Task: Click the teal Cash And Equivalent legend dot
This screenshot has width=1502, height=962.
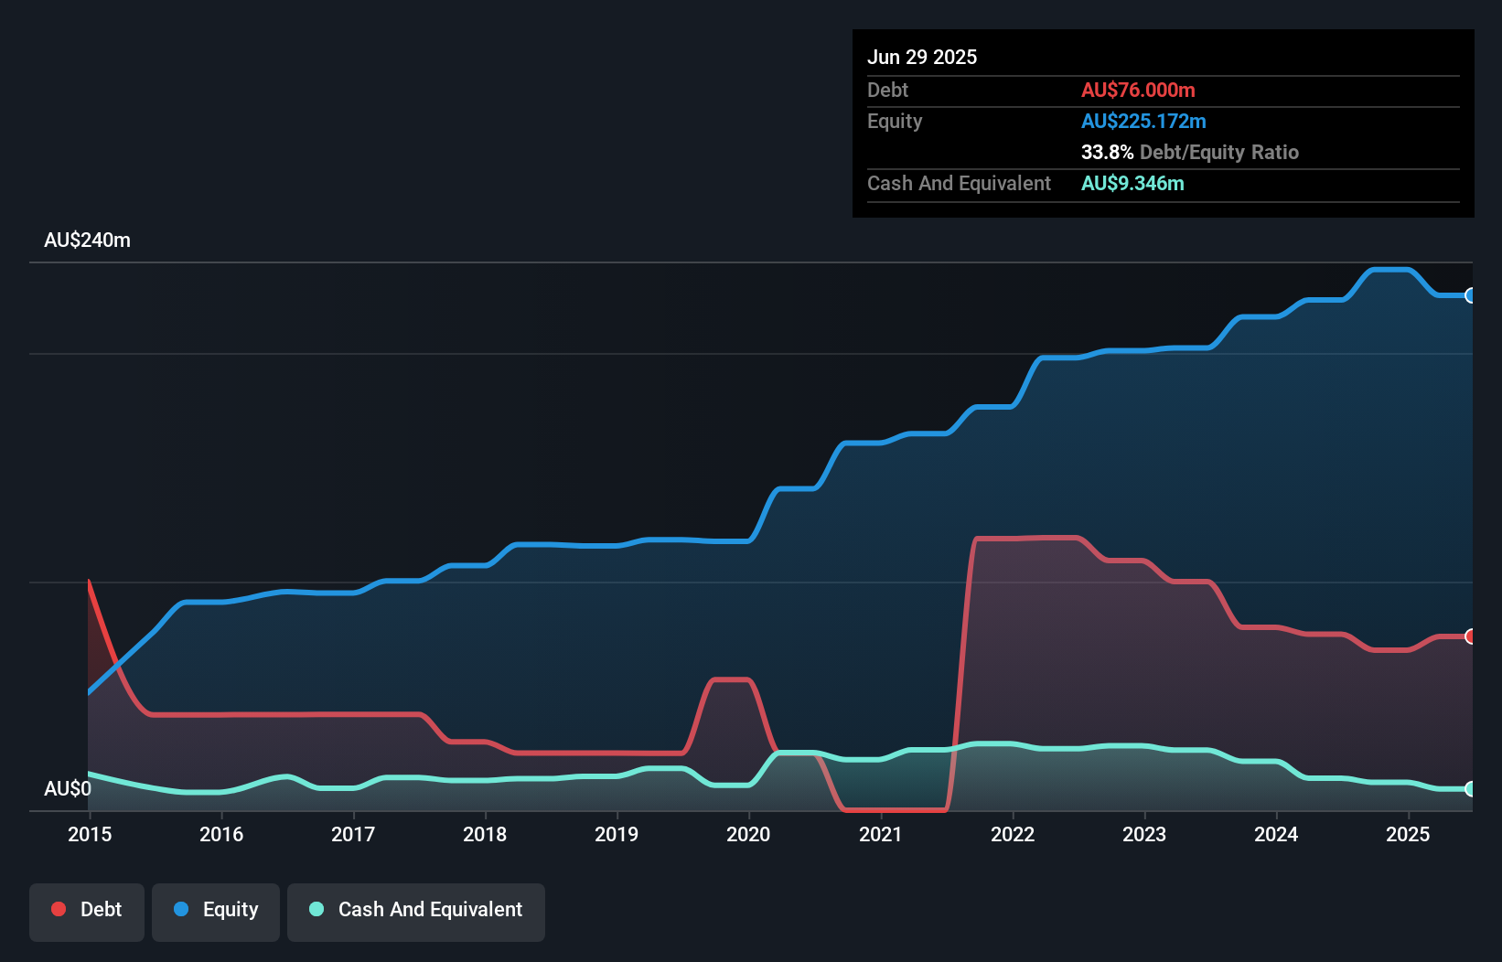Action: click(315, 909)
